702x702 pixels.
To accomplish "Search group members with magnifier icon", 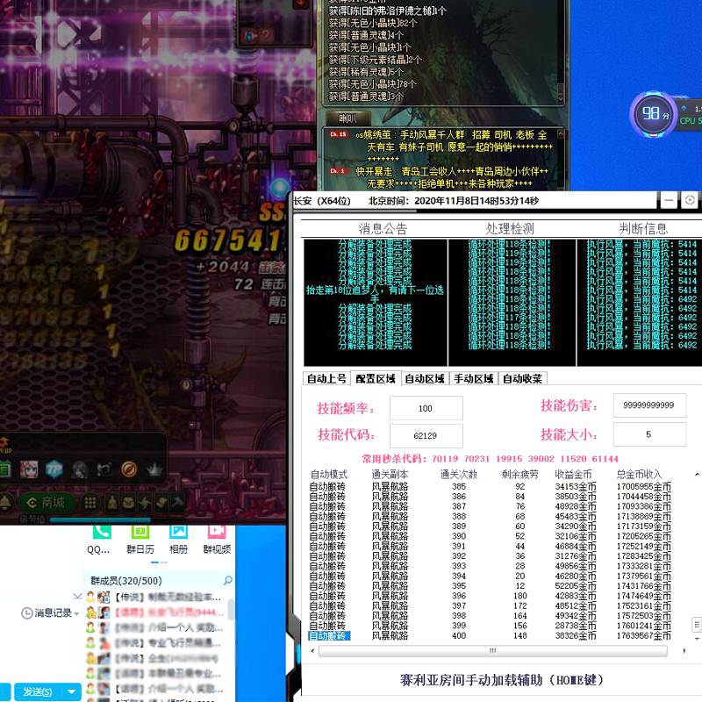I will coord(227,581).
